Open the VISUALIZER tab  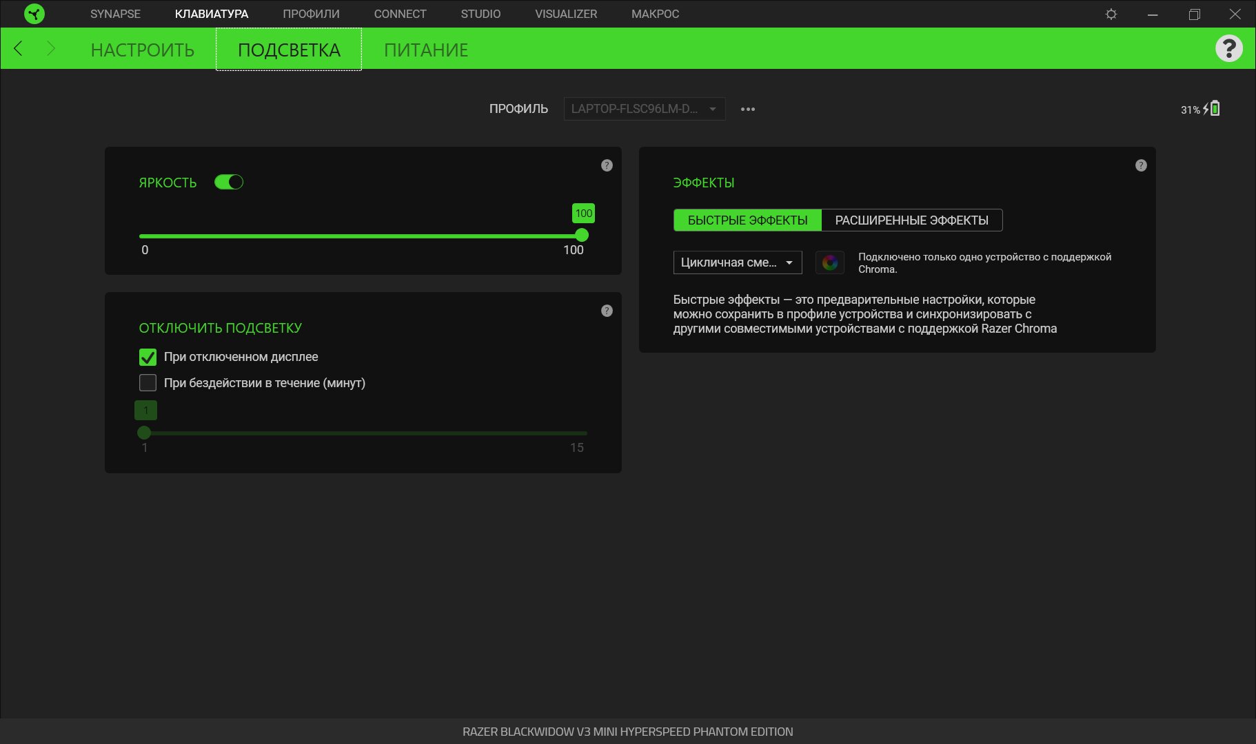coord(566,14)
